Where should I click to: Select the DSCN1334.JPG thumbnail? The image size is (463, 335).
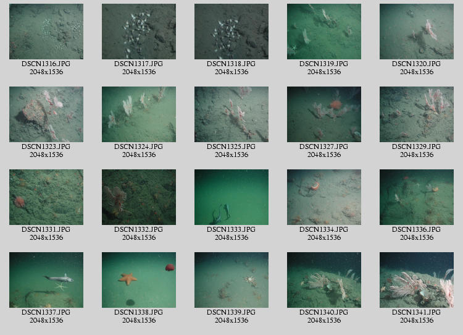[324, 197]
